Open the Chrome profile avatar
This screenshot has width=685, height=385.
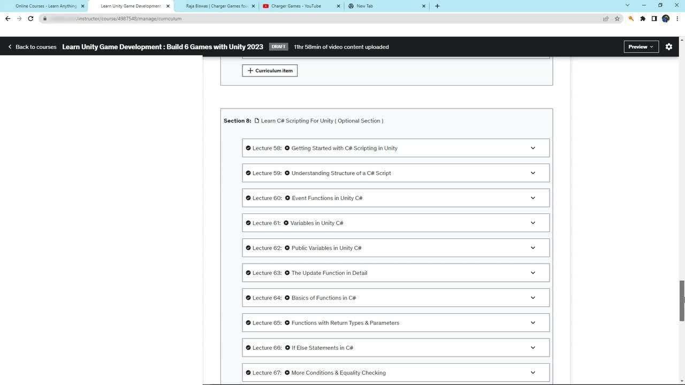(666, 18)
